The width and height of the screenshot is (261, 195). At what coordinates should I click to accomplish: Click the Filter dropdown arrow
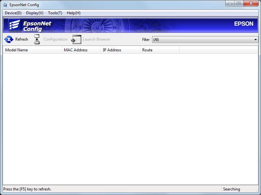pos(255,40)
